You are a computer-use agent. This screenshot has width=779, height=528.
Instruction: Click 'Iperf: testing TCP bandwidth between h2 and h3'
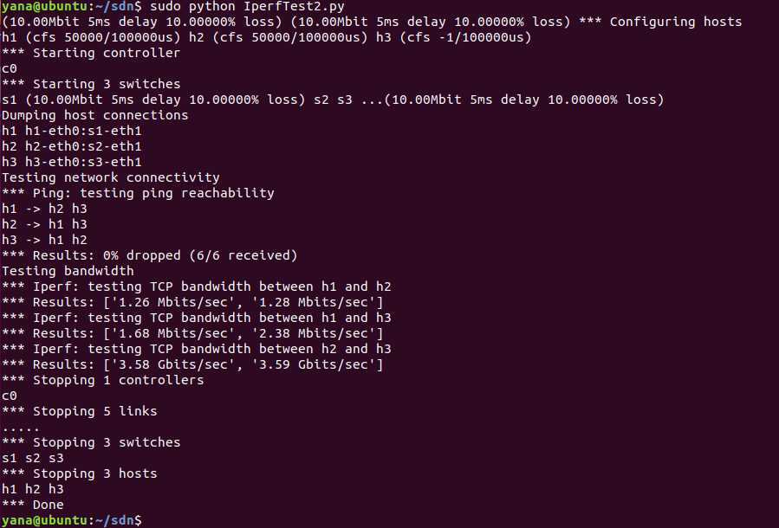click(212, 349)
